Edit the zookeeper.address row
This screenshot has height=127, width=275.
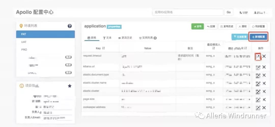click(258, 108)
